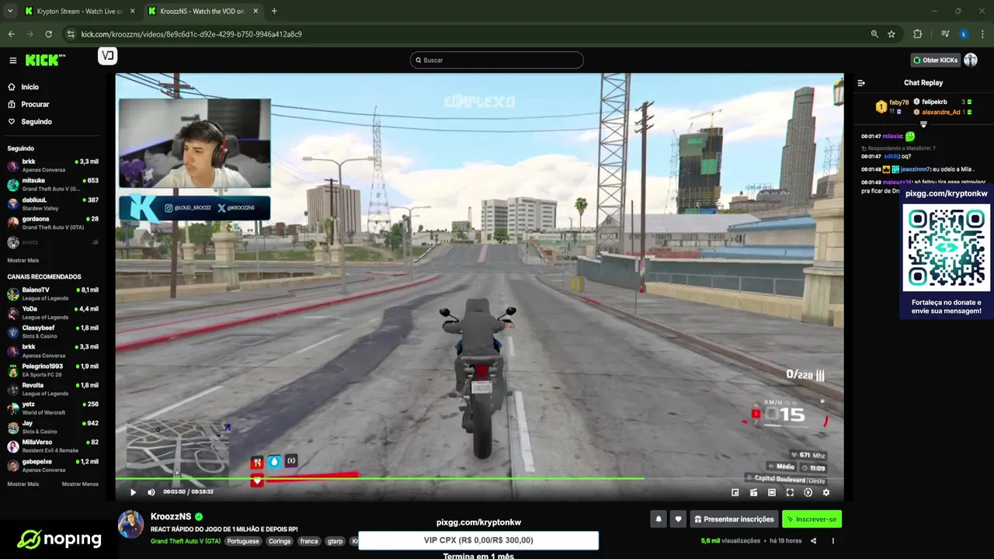Click the Grand Theft Auto V category link
Screen dimensions: 994x559
186,541
